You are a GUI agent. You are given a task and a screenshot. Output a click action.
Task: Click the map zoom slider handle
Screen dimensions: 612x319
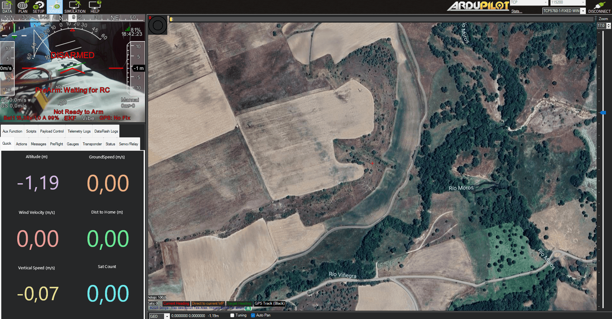pos(603,113)
